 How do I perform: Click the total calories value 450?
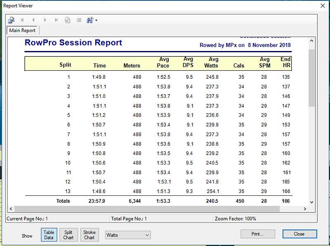(x=240, y=201)
